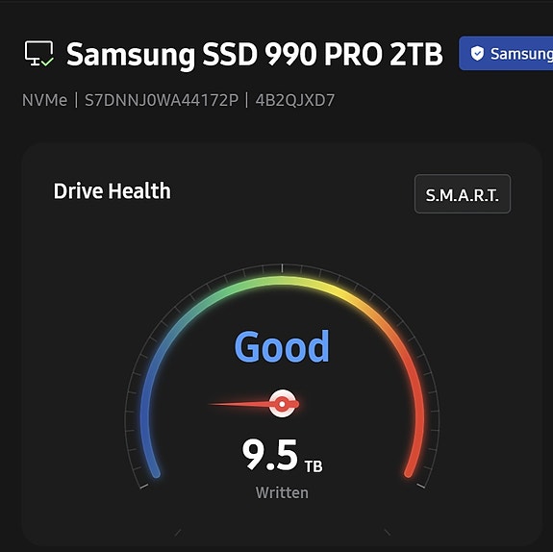Viewport: 553px width, 552px height.
Task: Open the S.M.A.R.T. details button
Action: tap(463, 194)
